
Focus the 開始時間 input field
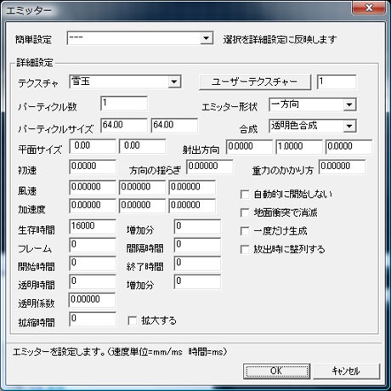pyautogui.click(x=93, y=263)
